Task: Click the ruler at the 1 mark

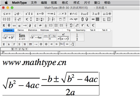Action: [58, 52]
